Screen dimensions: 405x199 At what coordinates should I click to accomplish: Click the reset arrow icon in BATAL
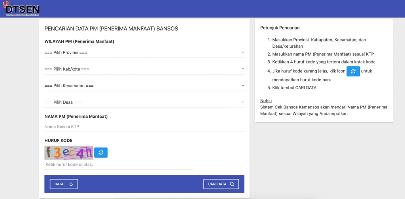pyautogui.click(x=71, y=184)
